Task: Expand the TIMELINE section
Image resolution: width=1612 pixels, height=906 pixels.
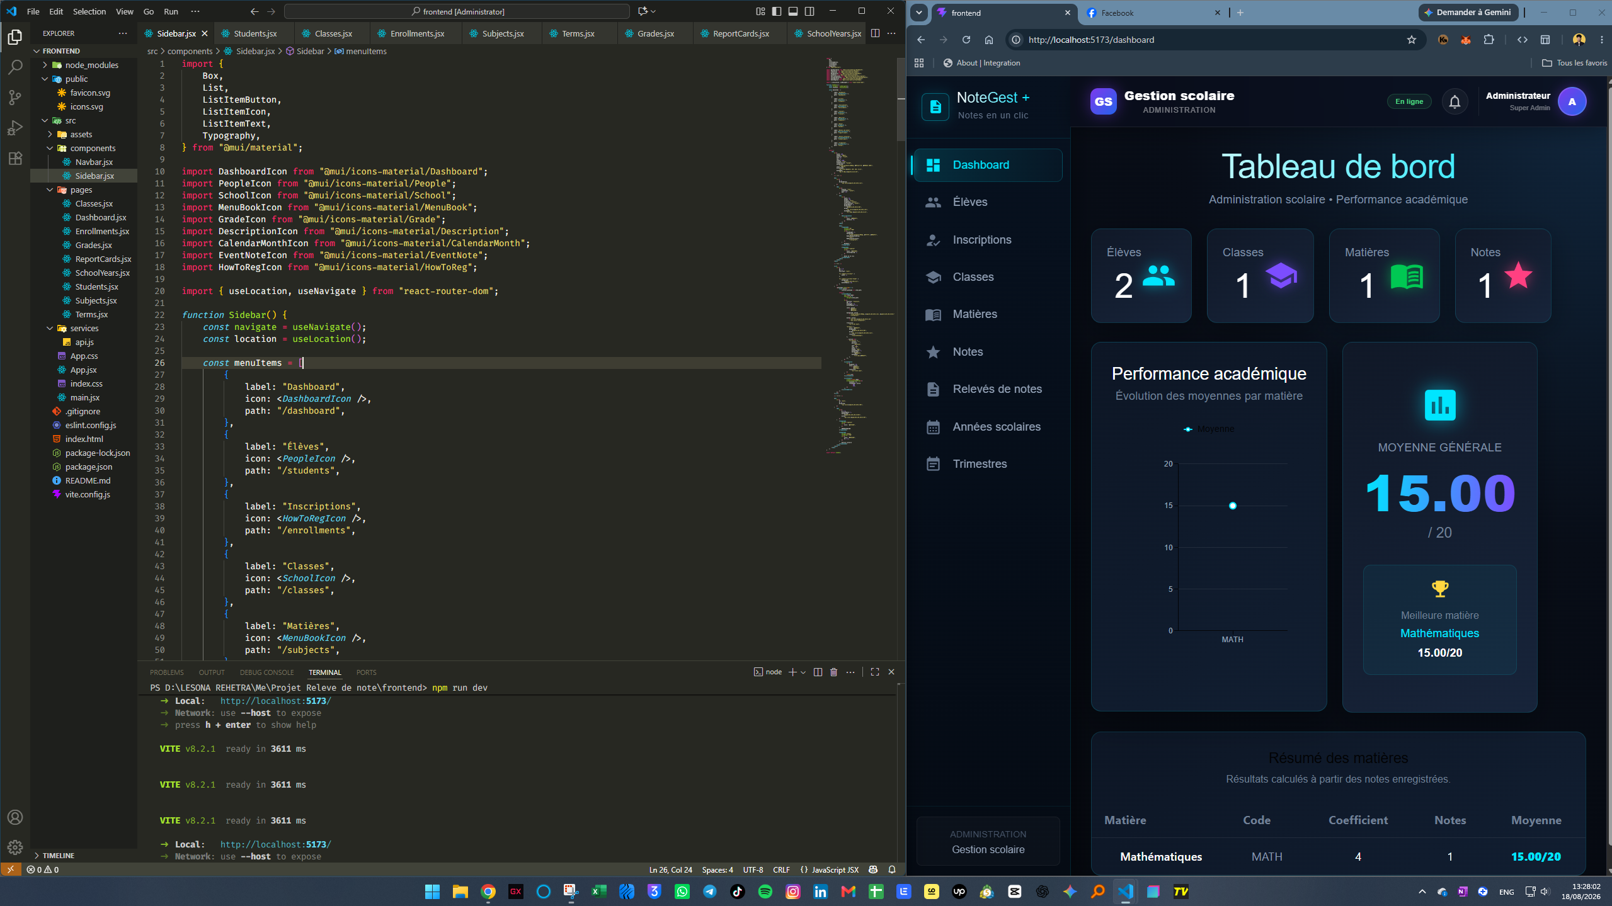Action: click(x=84, y=855)
